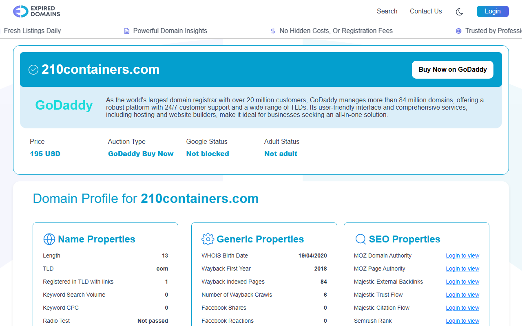Click the Keyword CPC label
Image resolution: width=522 pixels, height=326 pixels.
(61, 308)
